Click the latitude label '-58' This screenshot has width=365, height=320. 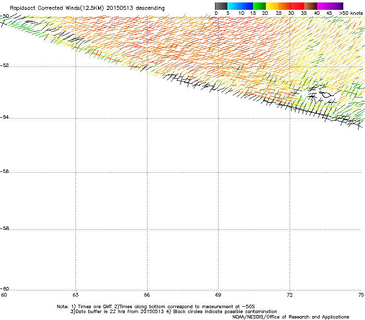coord(4,228)
